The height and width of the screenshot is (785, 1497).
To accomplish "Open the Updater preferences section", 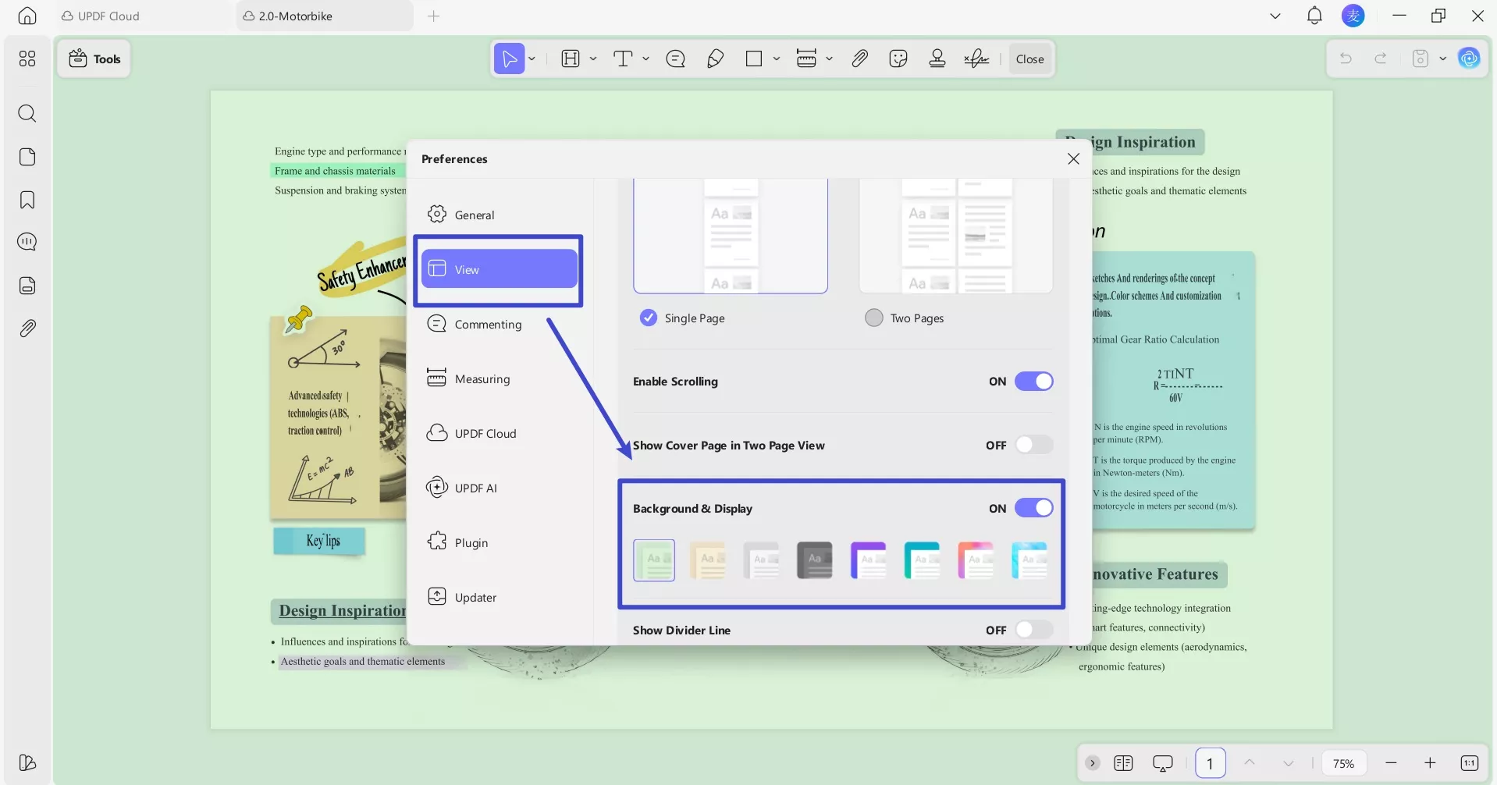I will tap(500, 597).
